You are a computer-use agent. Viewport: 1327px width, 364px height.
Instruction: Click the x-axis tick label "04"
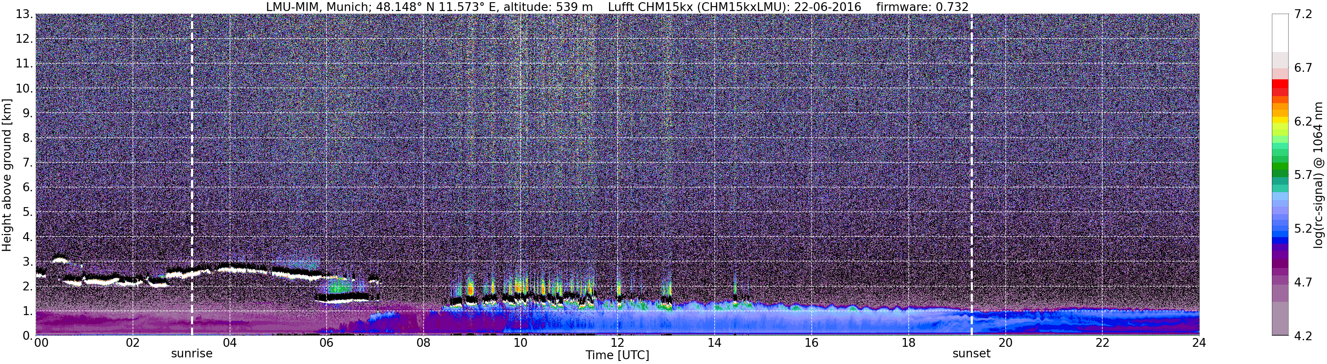[229, 343]
